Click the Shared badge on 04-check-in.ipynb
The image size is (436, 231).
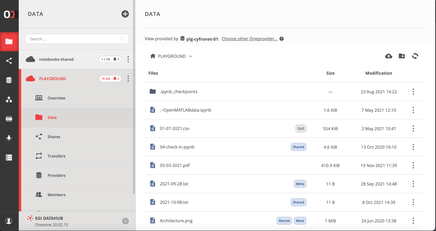pyautogui.click(x=298, y=147)
